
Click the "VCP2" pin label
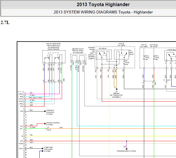coord(21,99)
